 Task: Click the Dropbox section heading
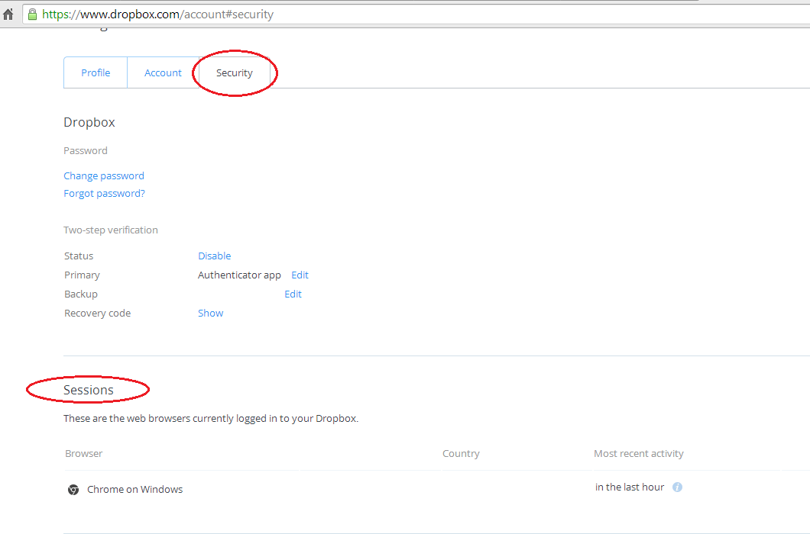coord(89,123)
